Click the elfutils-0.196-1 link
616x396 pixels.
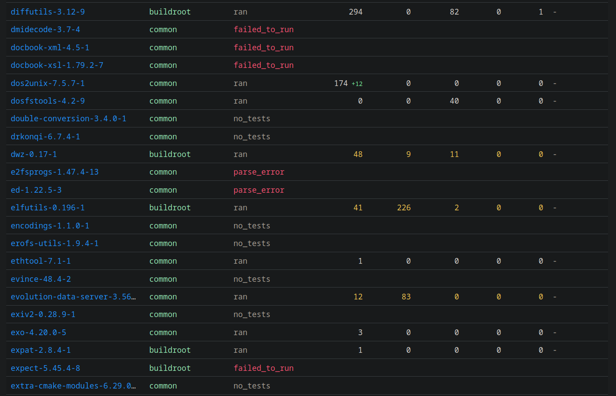pyautogui.click(x=48, y=208)
